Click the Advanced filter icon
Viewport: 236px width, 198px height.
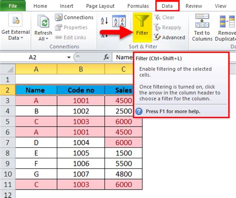157,37
